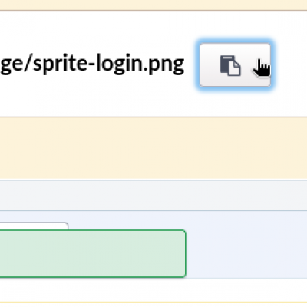Viewport: 307px width, 307px height.
Task: Click the document page glyph on copy button
Action: [x=234, y=68]
